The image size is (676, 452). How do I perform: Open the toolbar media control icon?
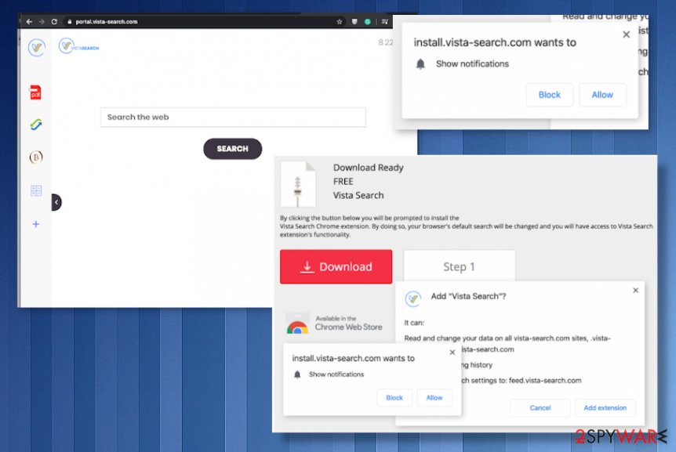coord(384,21)
